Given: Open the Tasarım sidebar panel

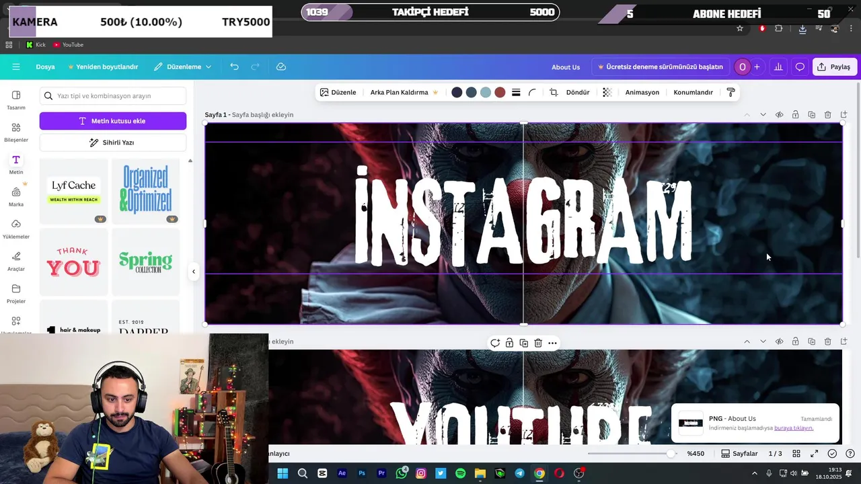Looking at the screenshot, I should coord(16,99).
